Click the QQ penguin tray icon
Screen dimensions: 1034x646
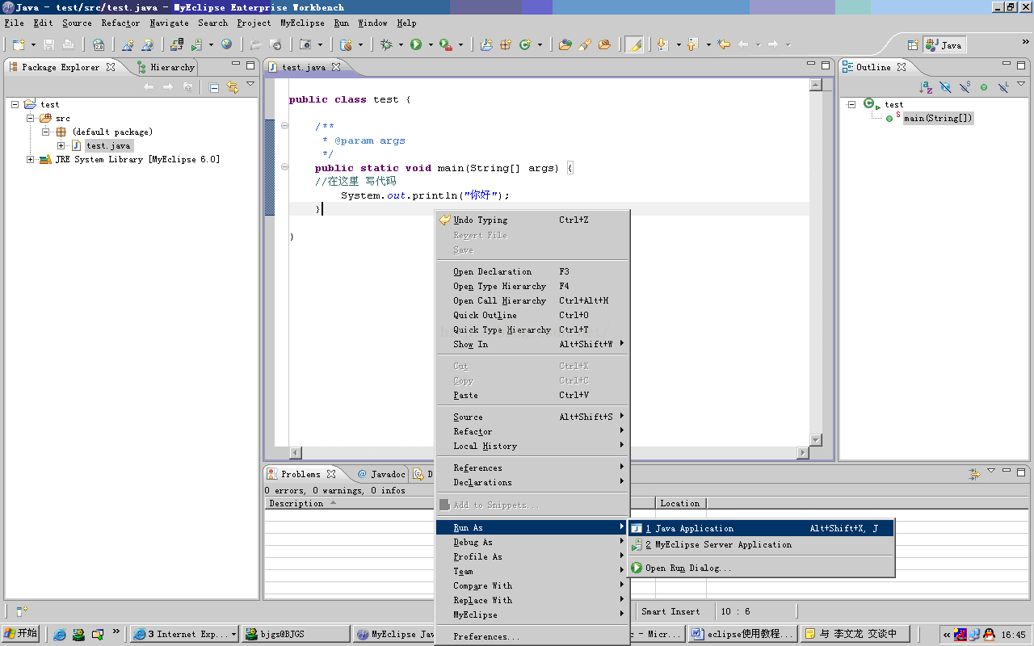coord(990,634)
